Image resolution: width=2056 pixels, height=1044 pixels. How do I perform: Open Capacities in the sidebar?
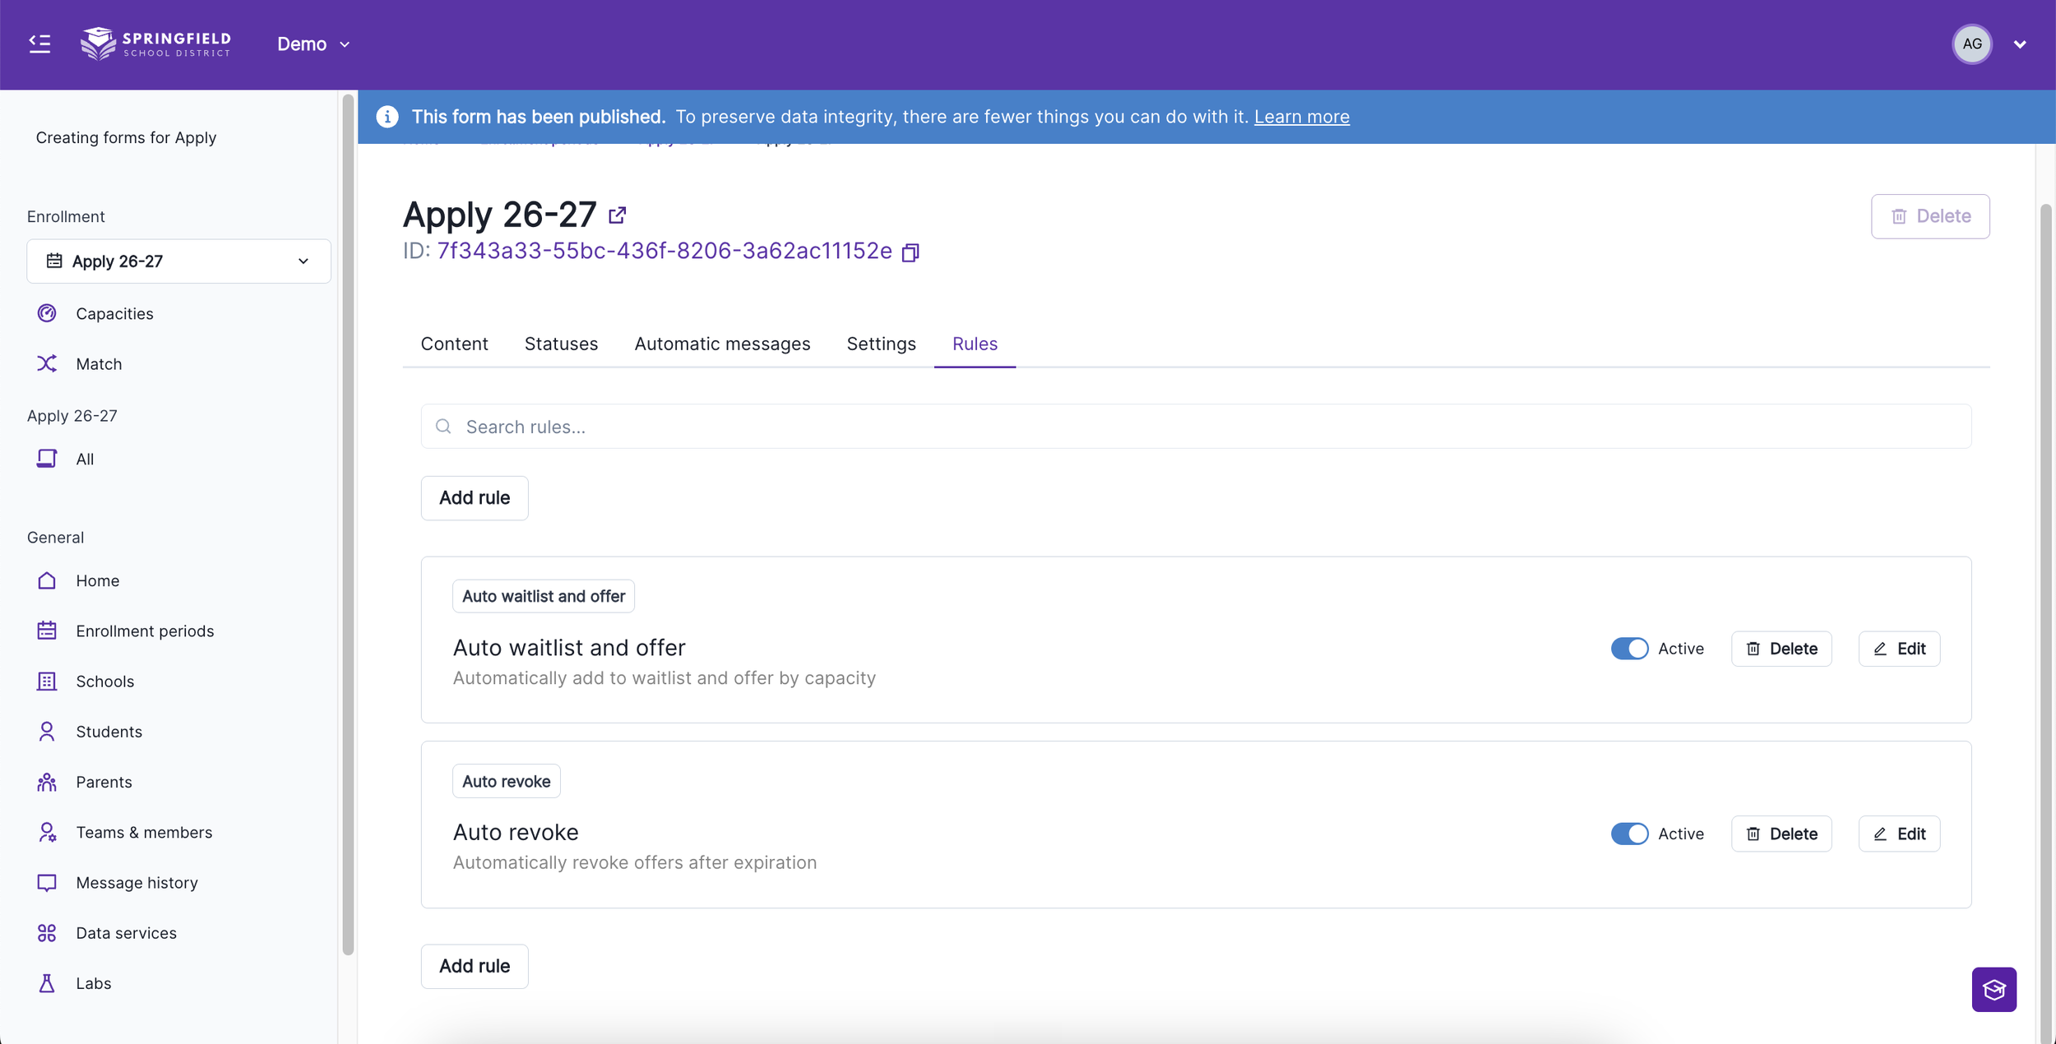point(114,313)
